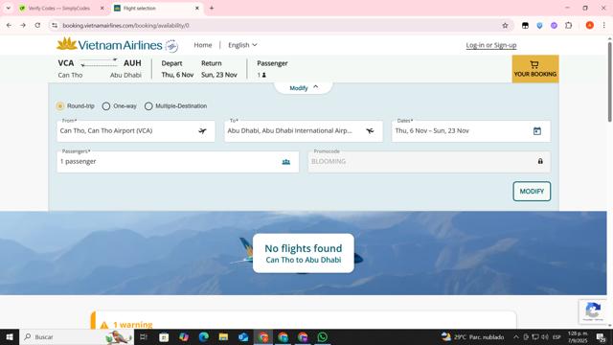This screenshot has height=345, width=613.
Task: Switch to the Verify Codes SimplyCodes tab
Action: tap(58, 9)
